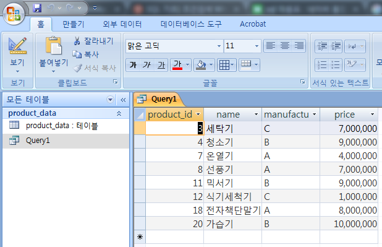This screenshot has height=247, width=382.
Task: Select Query1 in navigation pane
Action: point(66,141)
